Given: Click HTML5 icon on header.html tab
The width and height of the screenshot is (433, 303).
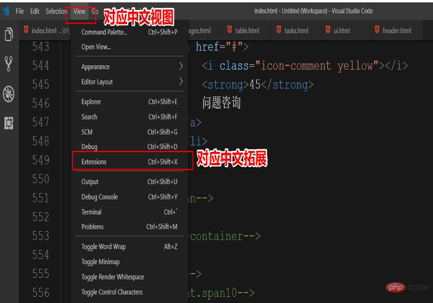Looking at the screenshot, I should (x=378, y=30).
